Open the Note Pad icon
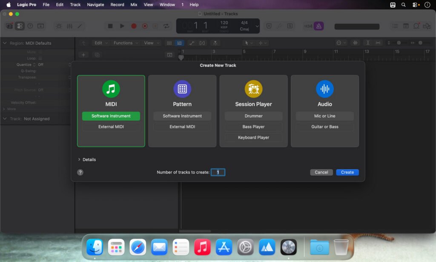This screenshot has height=262, width=436. 406,26
